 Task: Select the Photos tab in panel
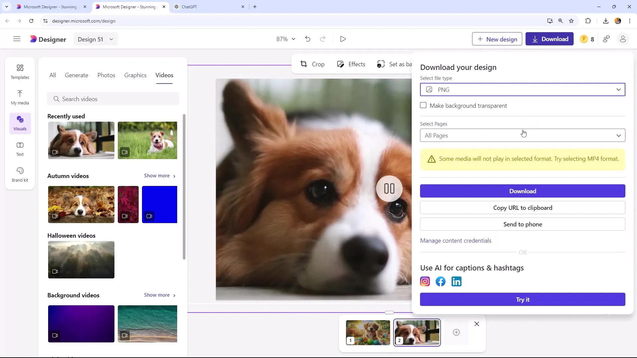(x=106, y=75)
